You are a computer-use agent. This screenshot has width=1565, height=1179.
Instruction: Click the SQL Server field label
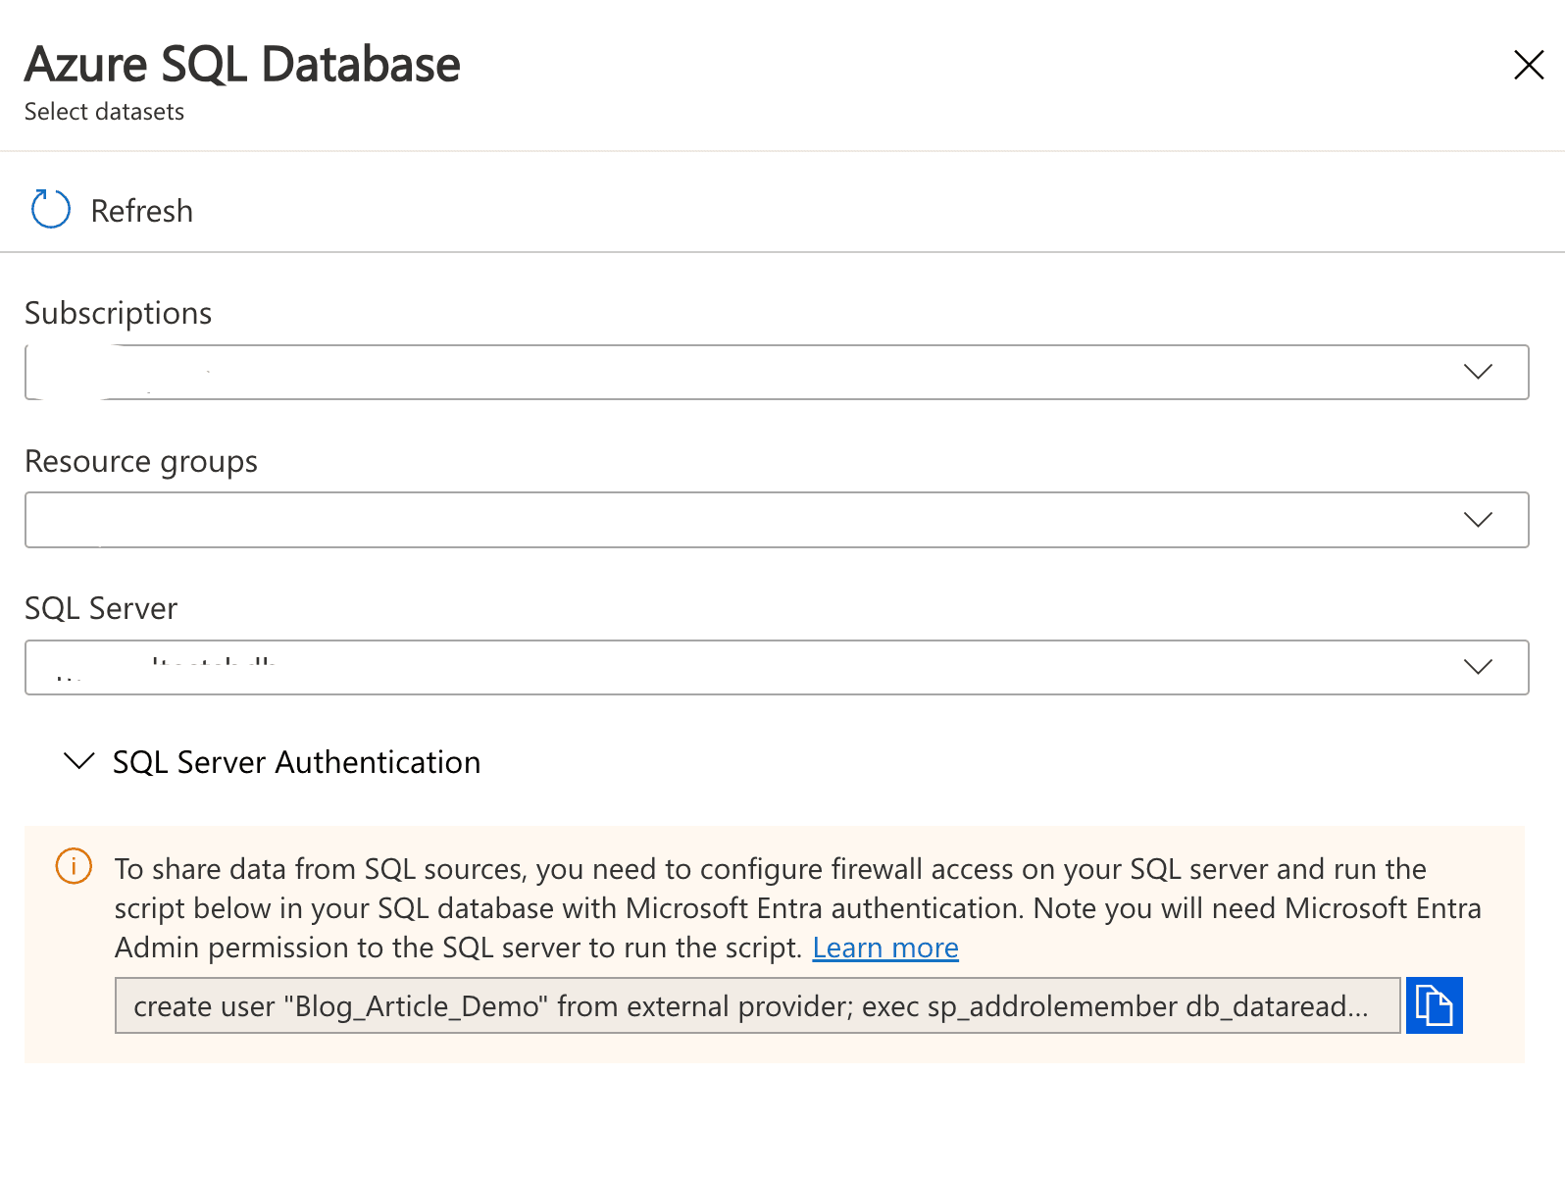point(101,608)
